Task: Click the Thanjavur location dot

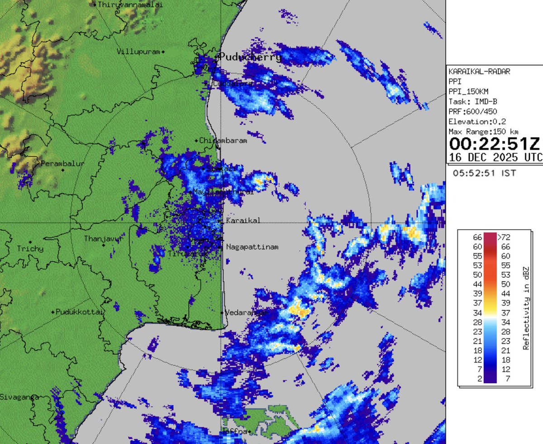Action: click(104, 245)
